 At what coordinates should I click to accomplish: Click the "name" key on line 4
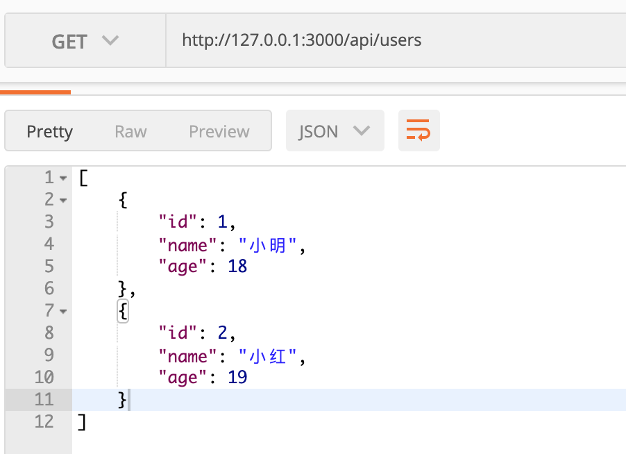tap(187, 245)
